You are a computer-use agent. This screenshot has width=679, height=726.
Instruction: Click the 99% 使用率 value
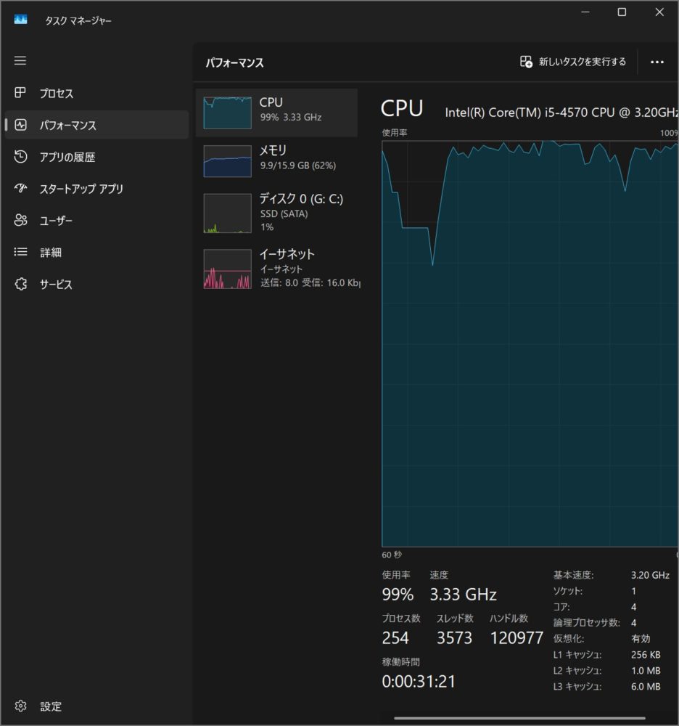398,595
